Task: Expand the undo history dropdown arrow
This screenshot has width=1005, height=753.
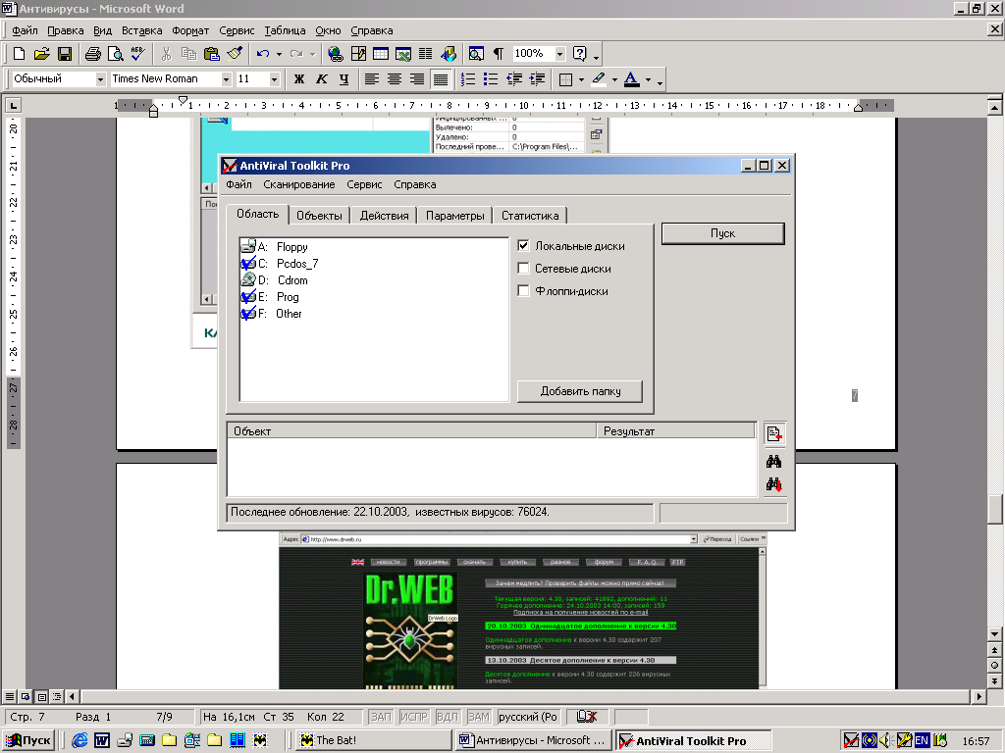Action: click(279, 54)
